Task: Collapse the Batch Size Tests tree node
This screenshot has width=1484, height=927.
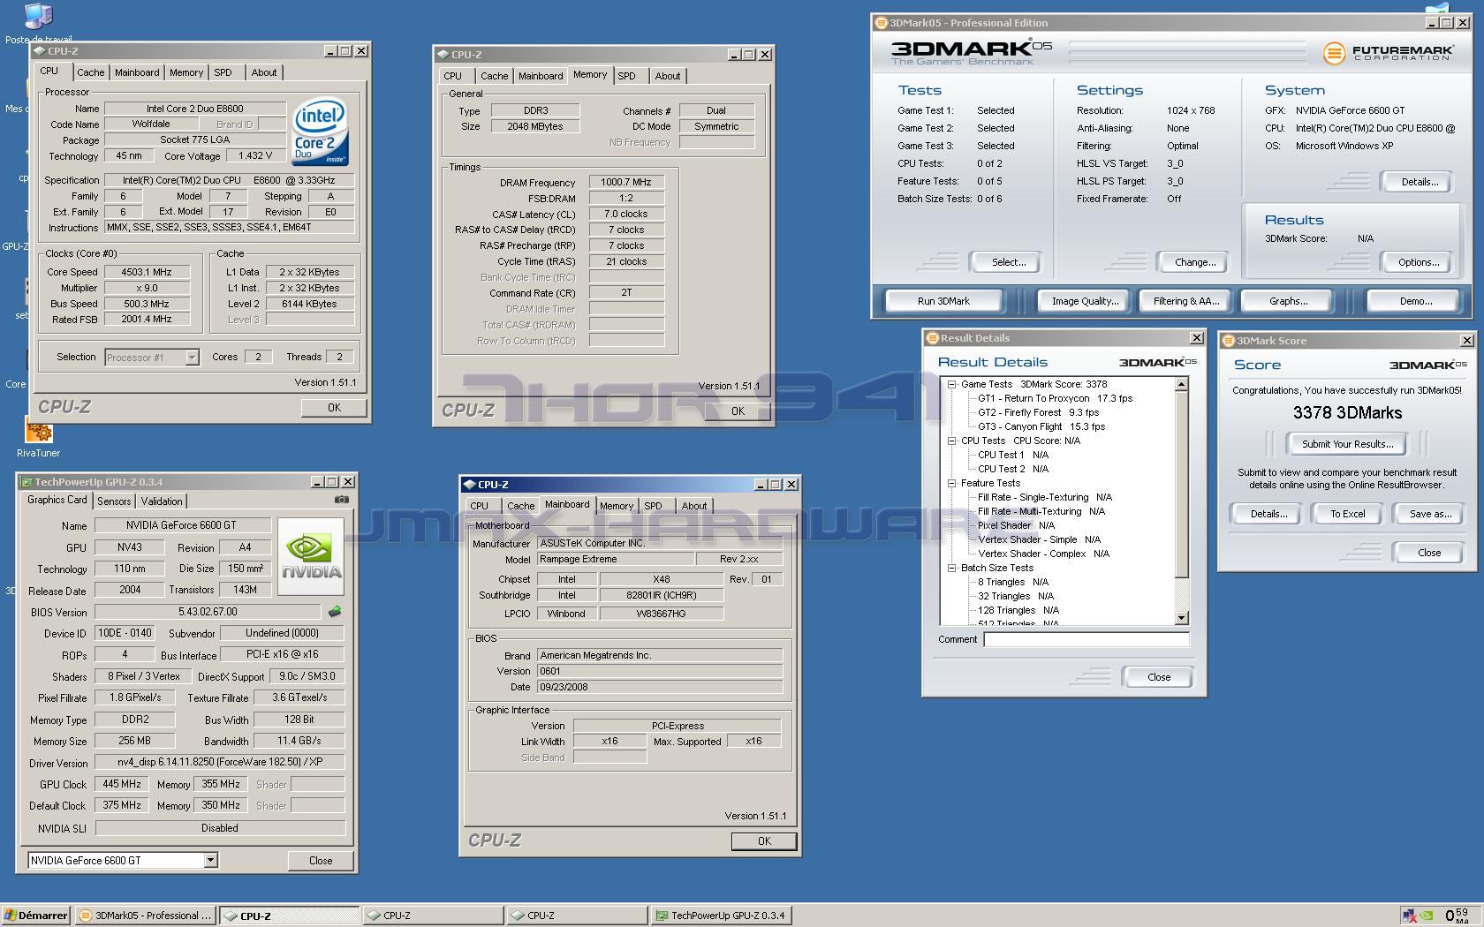Action: click(952, 568)
